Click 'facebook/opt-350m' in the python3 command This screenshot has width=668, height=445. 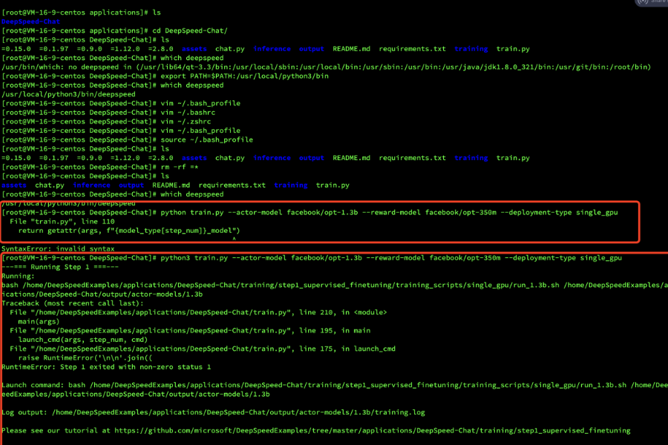pos(465,258)
